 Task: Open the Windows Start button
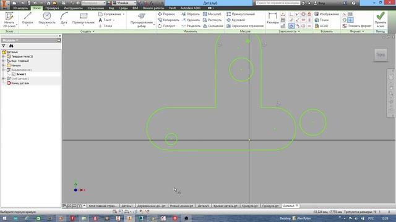(x=4, y=218)
